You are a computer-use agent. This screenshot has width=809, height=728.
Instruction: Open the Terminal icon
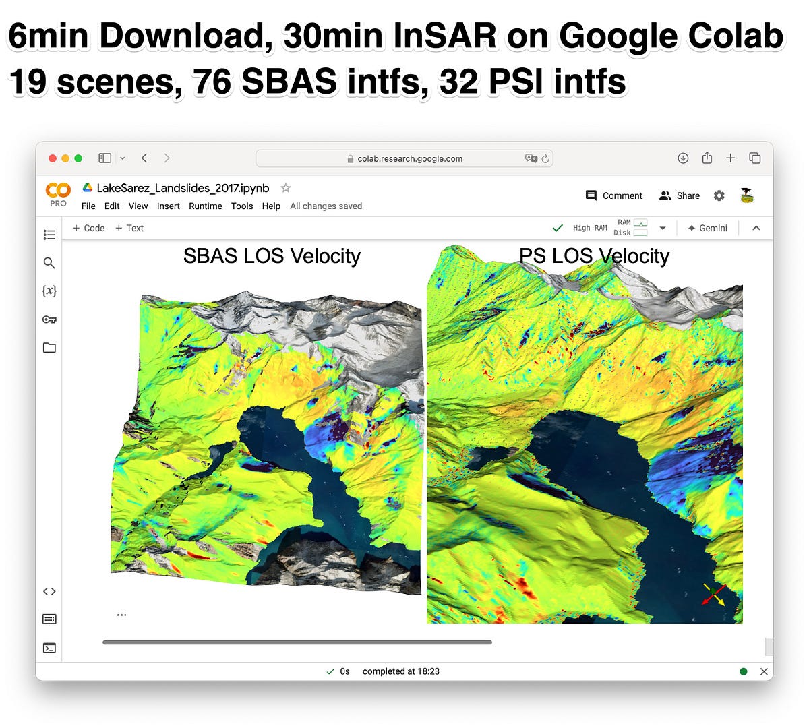(49, 648)
